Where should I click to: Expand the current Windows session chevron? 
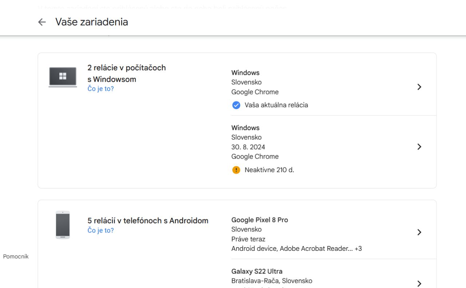(419, 87)
